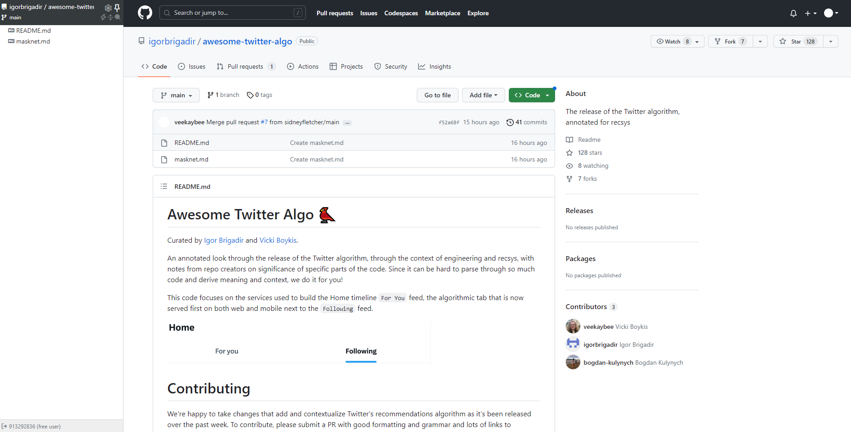The image size is (851, 432).
Task: Open the Security tab
Action: 391,66
